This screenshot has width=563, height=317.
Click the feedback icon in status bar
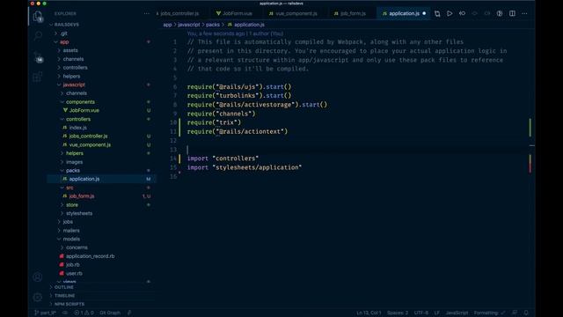515,313
